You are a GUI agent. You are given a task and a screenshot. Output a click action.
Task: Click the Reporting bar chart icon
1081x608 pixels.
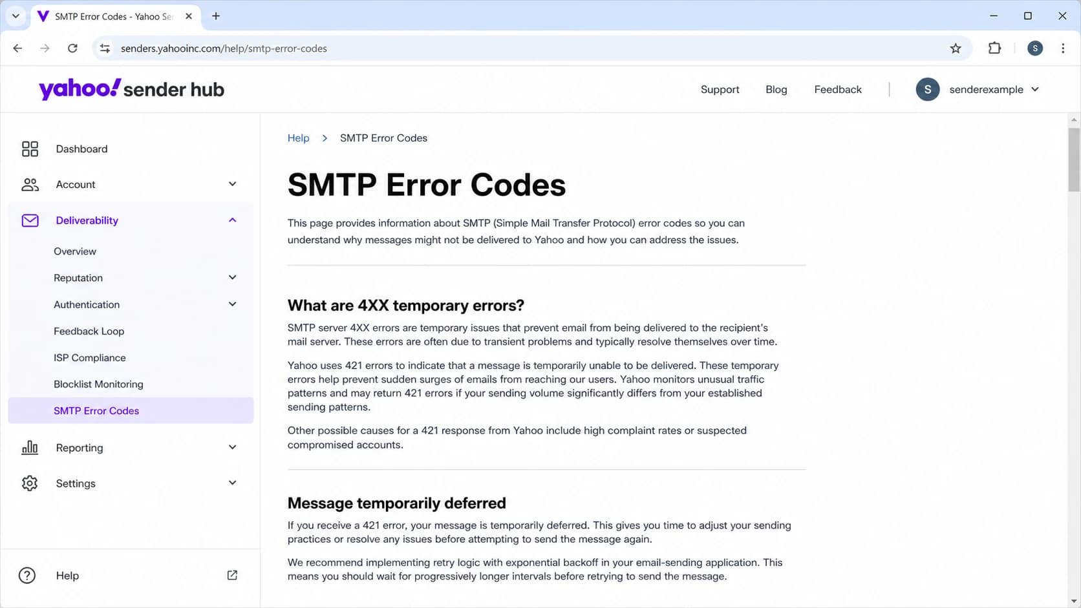coord(30,448)
